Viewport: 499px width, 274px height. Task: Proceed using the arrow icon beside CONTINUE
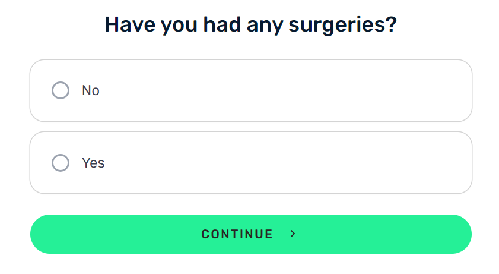coord(293,234)
